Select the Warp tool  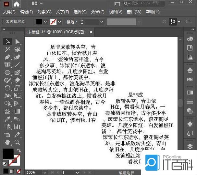click(7, 96)
